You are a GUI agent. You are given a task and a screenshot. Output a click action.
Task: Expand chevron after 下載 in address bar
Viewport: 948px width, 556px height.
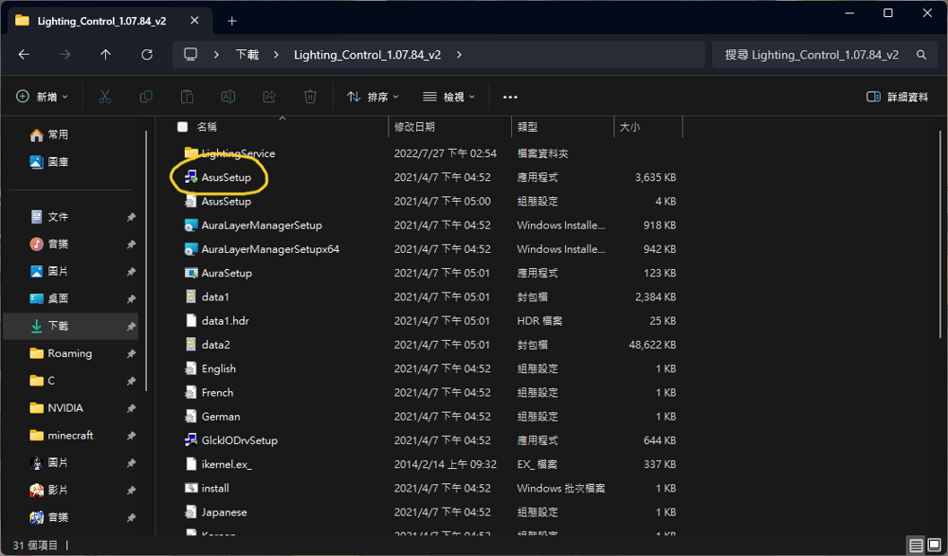276,54
